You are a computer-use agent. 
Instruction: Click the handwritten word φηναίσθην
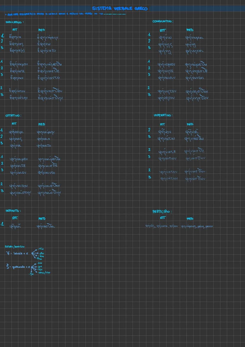(49, 193)
